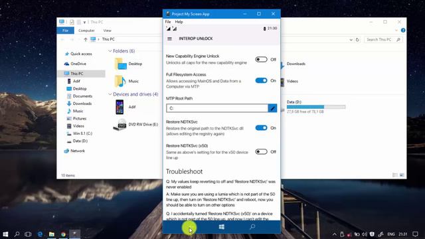425x239 pixels.
Task: Click the Data (D:) drive capacity bar
Action: (x=316, y=107)
